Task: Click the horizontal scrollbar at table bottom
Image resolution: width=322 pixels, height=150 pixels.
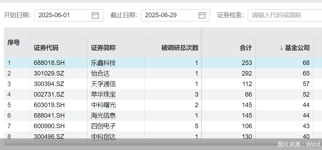Action: 141,144
